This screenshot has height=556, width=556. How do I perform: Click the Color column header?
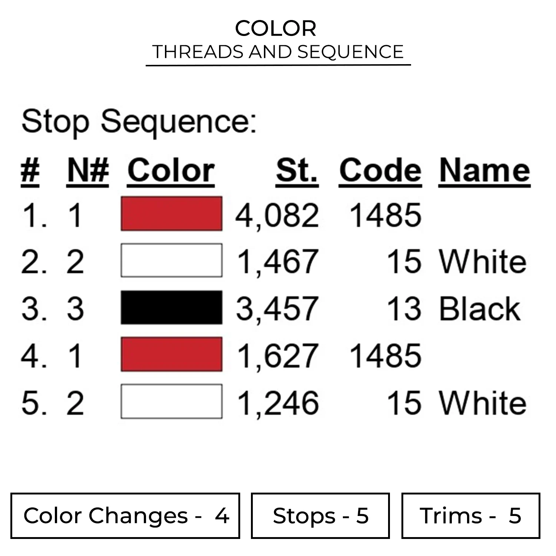click(171, 171)
